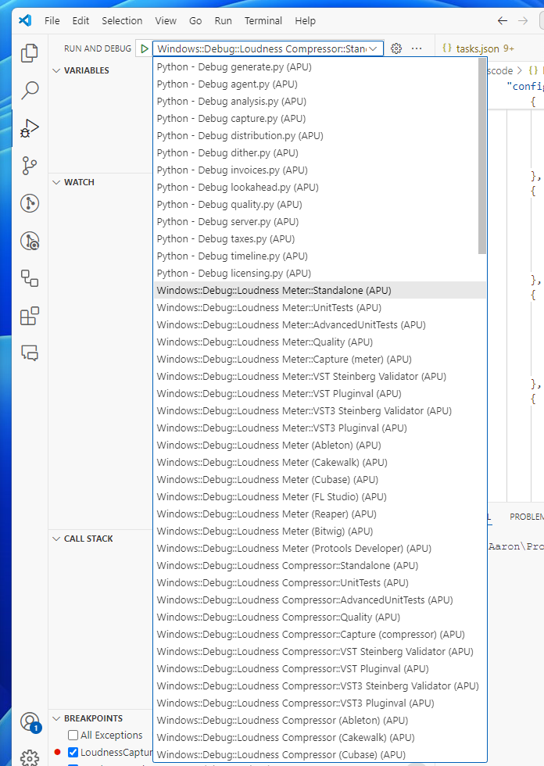The width and height of the screenshot is (544, 766).
Task: Select Python - Debug quality.py (APU)
Action: pos(320,205)
